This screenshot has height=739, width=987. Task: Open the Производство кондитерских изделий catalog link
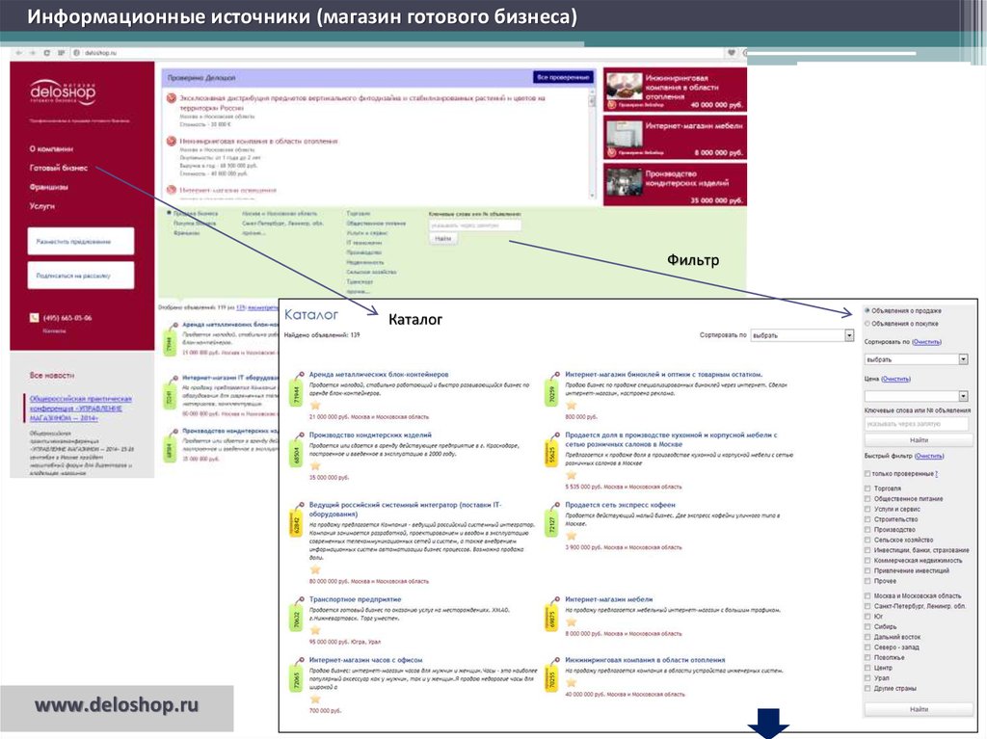[x=370, y=435]
